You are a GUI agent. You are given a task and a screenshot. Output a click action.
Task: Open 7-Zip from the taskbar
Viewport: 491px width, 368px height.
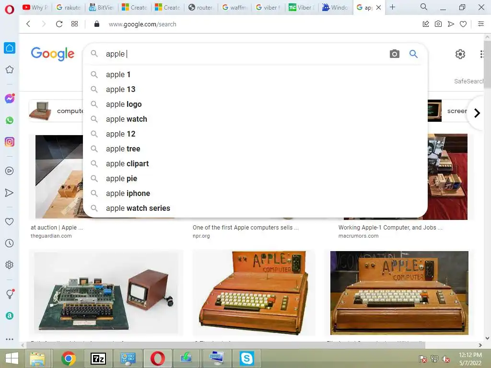click(98, 358)
